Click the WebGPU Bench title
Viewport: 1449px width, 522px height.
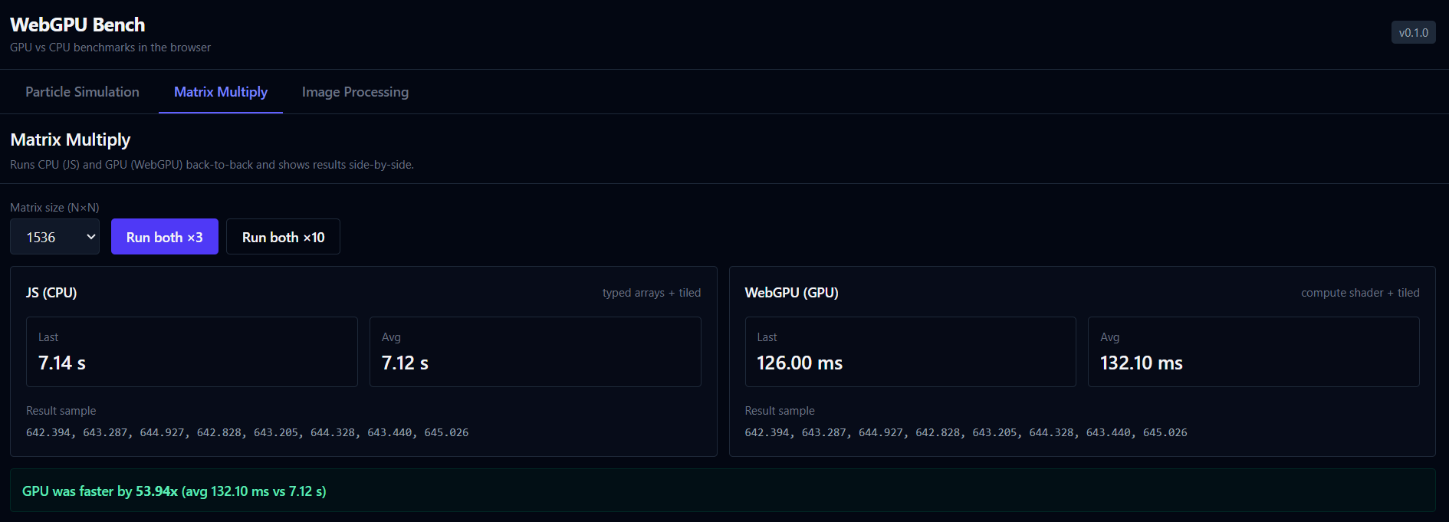[77, 25]
